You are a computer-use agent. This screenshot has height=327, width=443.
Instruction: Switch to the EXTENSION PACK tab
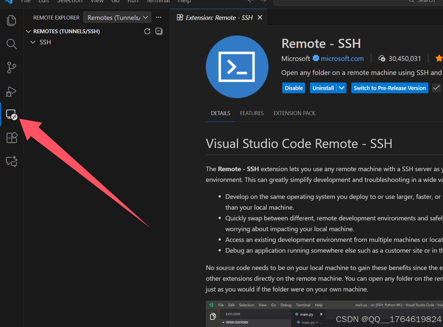click(295, 113)
